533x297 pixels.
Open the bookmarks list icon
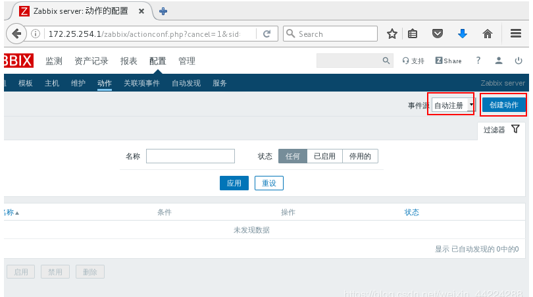click(413, 34)
